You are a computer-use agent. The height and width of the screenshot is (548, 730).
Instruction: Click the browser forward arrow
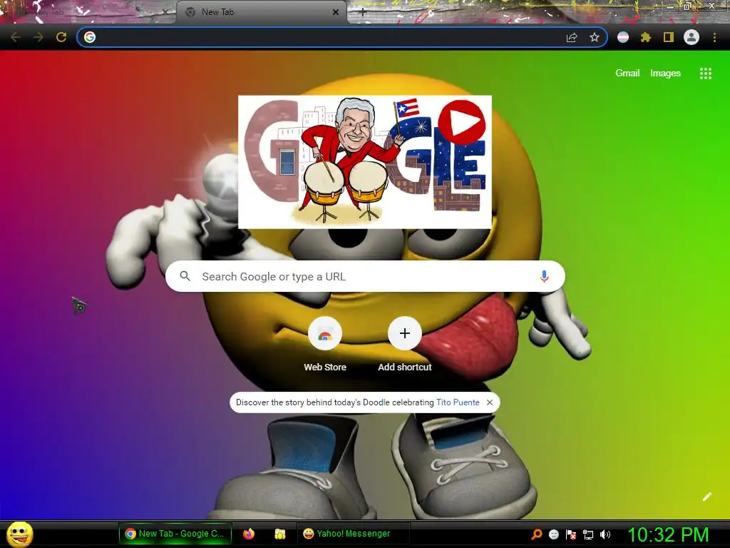(x=38, y=37)
